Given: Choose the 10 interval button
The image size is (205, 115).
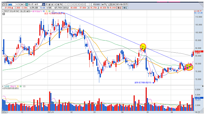Looking at the screenshot, I should point(73,4).
